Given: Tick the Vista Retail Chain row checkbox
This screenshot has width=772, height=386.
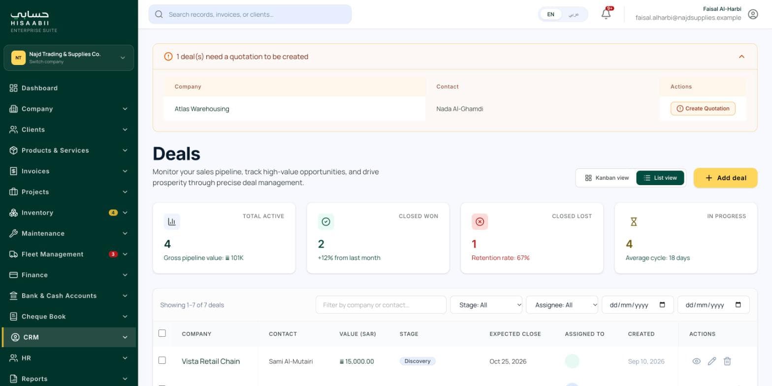Looking at the screenshot, I should (162, 360).
